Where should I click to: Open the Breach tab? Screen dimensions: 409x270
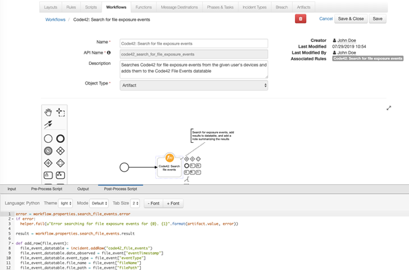click(282, 7)
